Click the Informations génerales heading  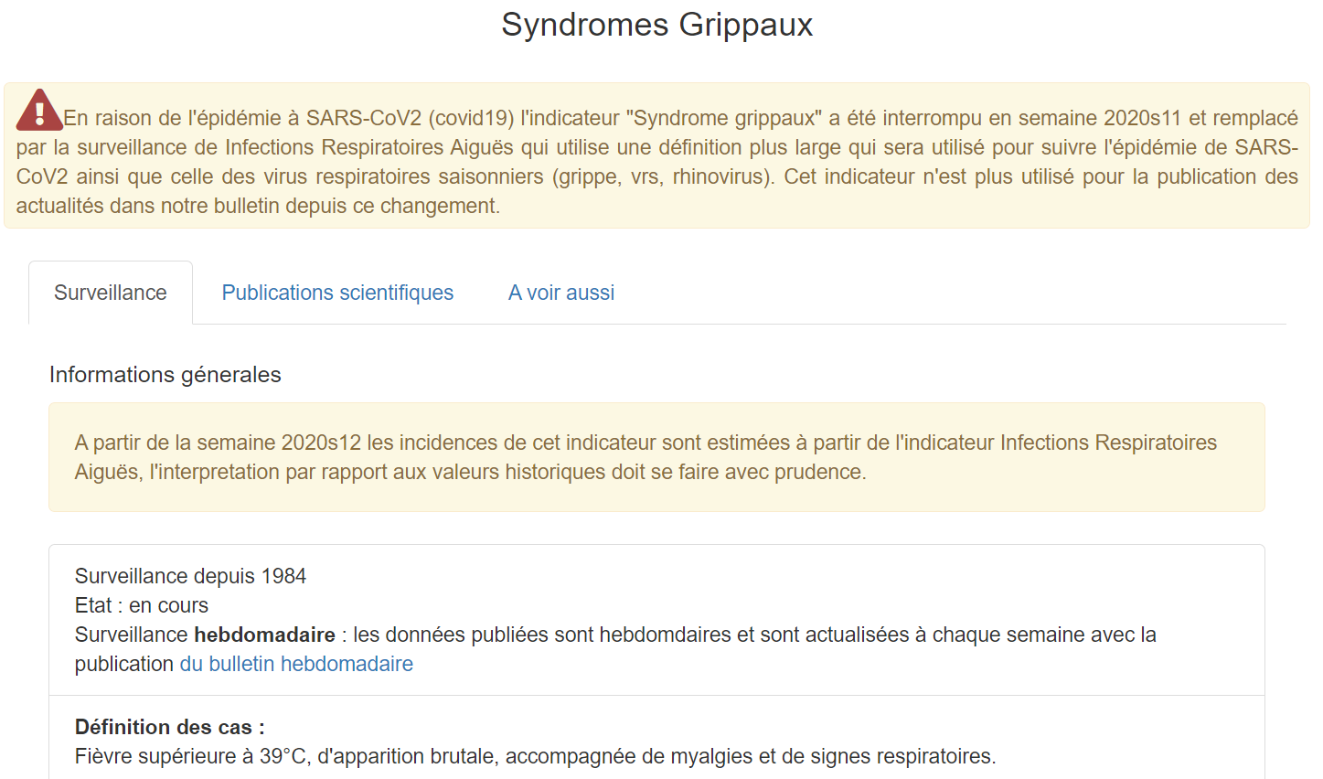pos(165,375)
